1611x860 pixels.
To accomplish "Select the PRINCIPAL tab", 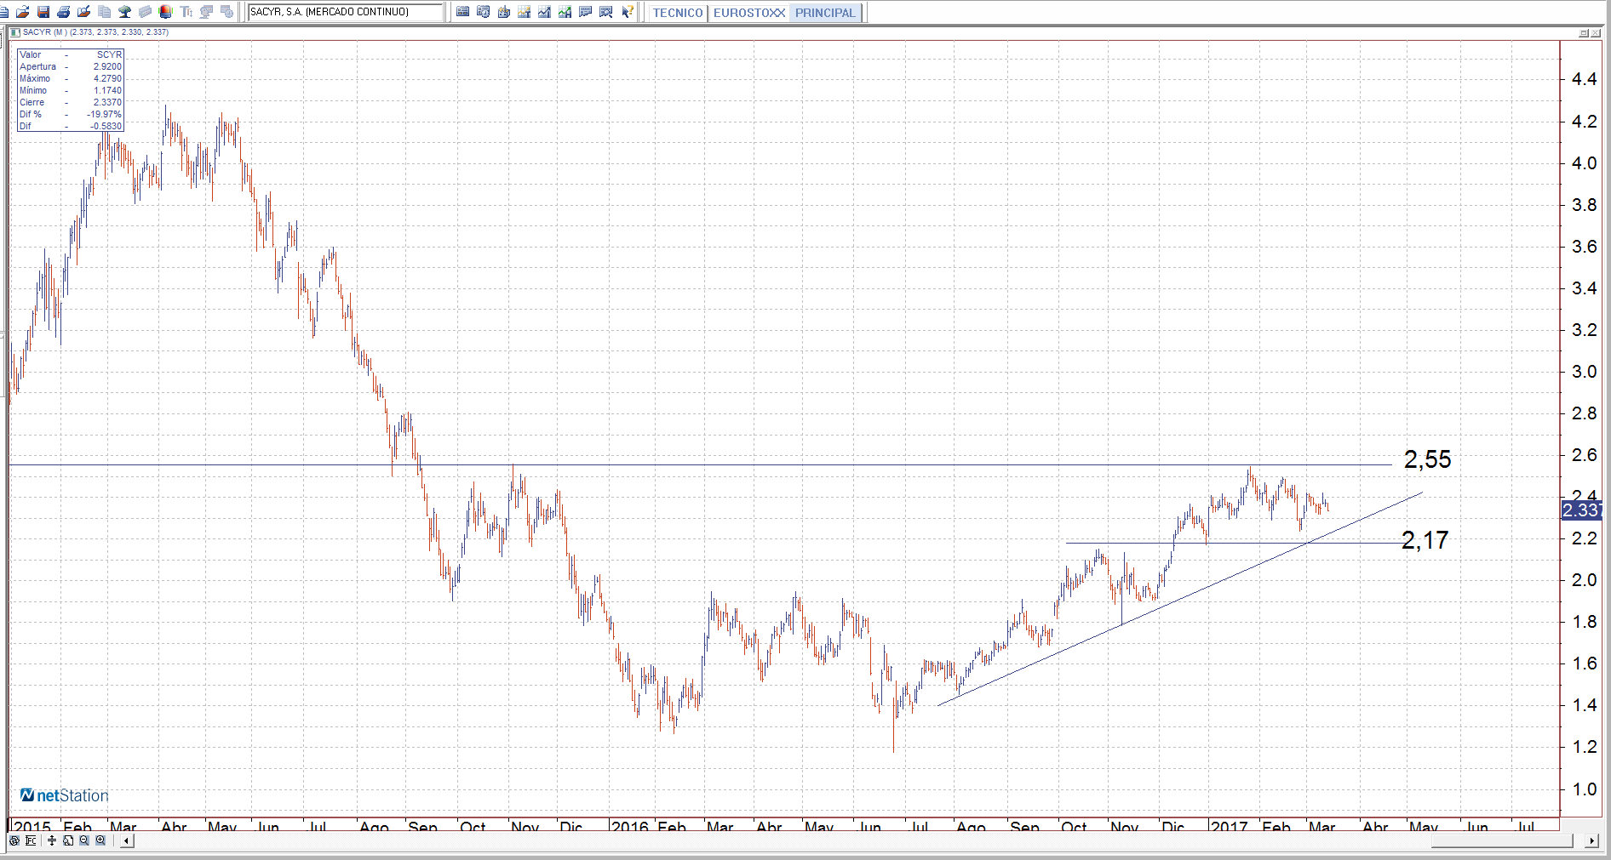I will pos(825,13).
